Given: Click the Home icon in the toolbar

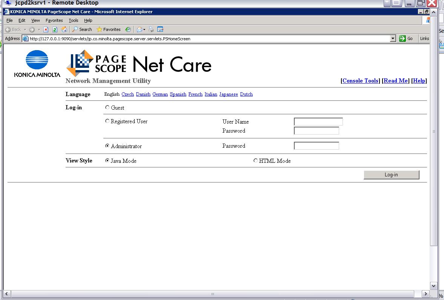Looking at the screenshot, I should point(64,29).
